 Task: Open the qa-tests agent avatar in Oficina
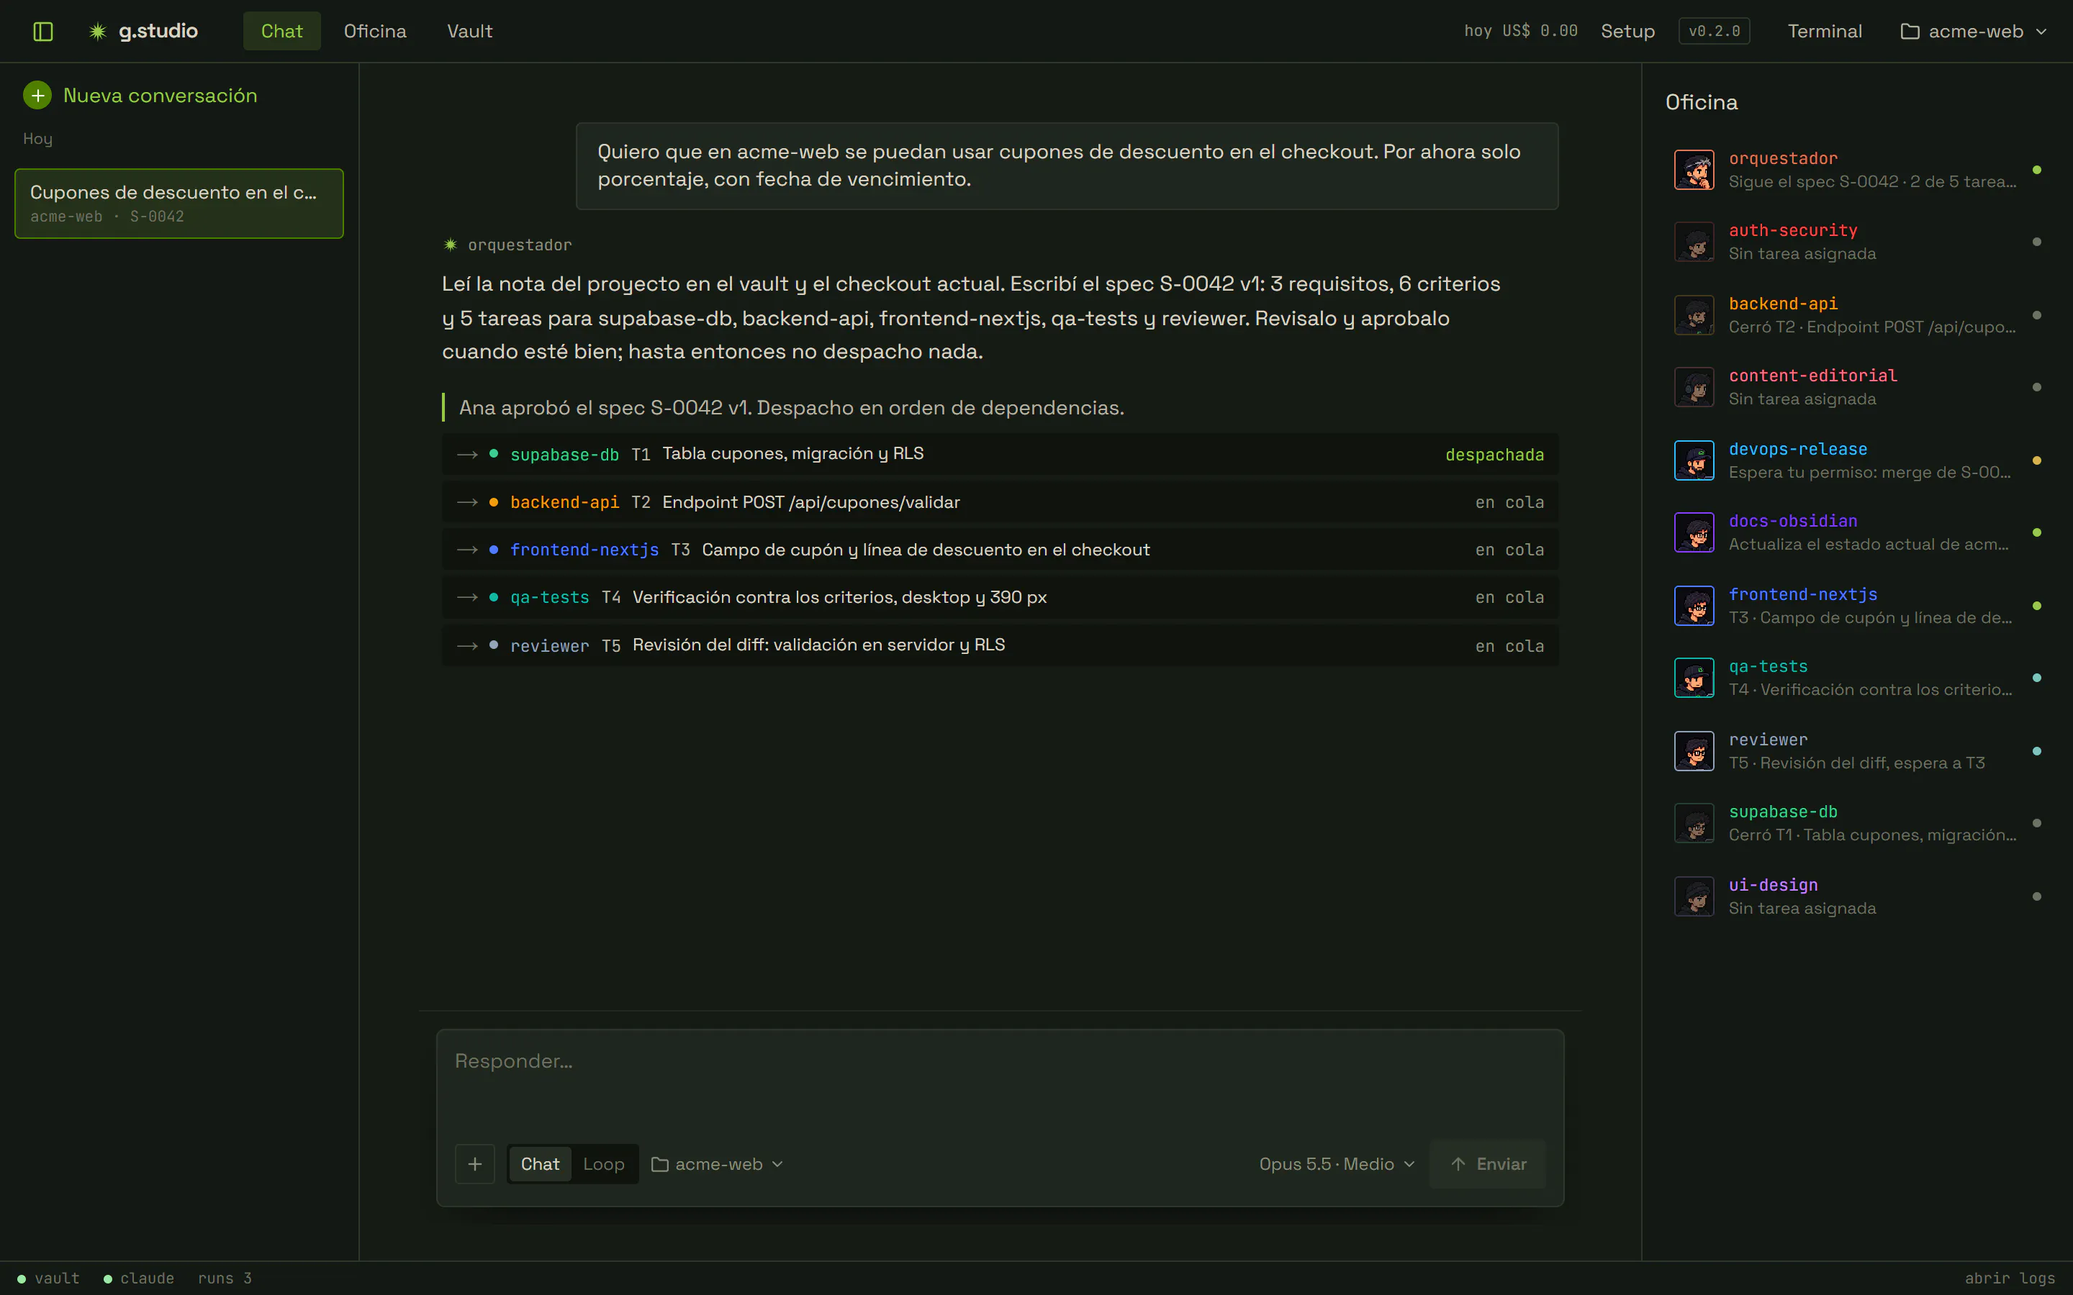[1694, 678]
